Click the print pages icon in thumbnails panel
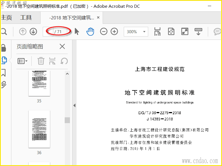 52,61
